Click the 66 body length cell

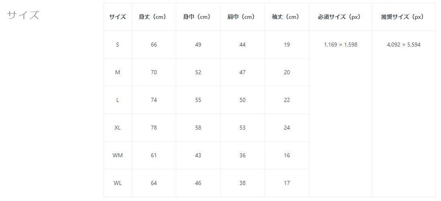coord(154,45)
